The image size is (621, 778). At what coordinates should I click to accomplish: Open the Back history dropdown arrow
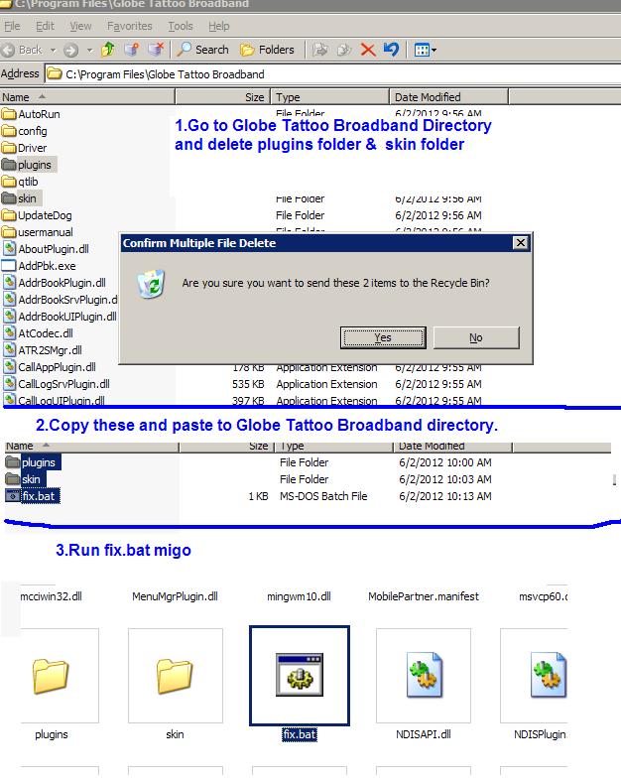tap(53, 50)
